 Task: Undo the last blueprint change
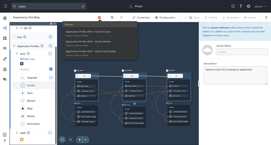(112, 18)
